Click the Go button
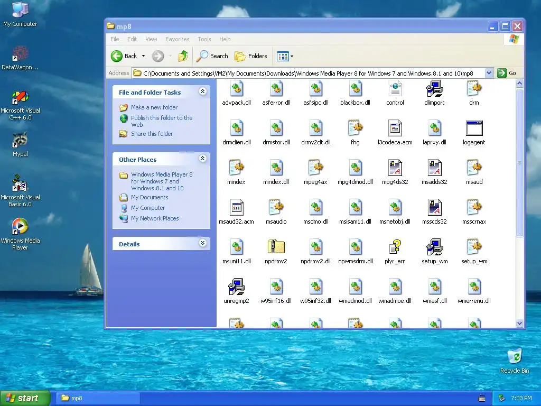This screenshot has width=541, height=406. coord(507,73)
